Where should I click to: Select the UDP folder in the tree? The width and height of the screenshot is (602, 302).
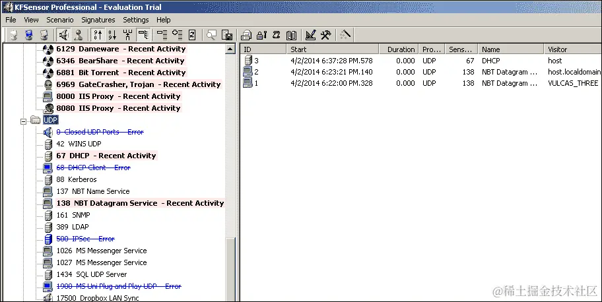pos(50,120)
